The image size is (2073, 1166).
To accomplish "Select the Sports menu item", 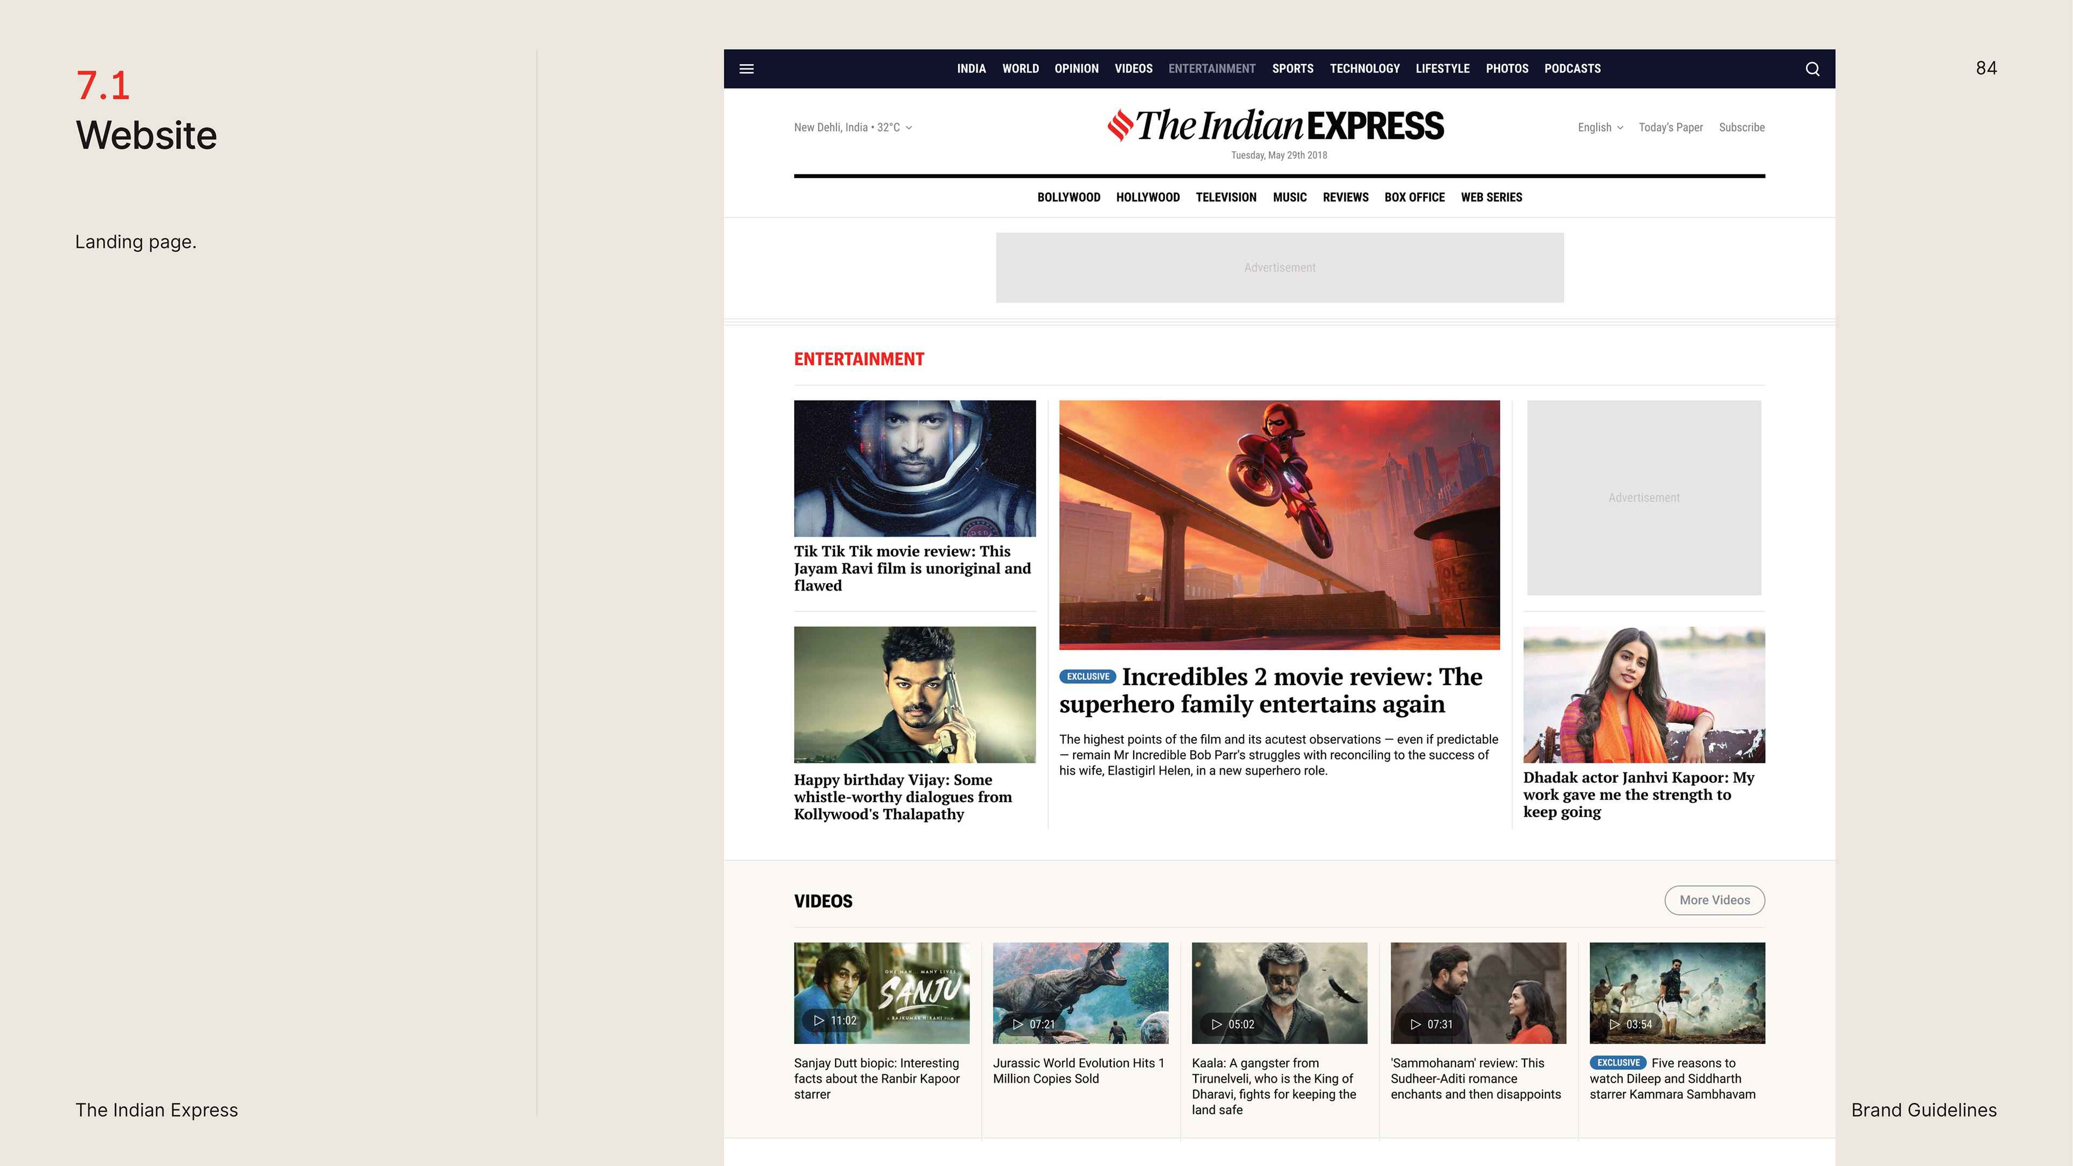I will tap(1292, 69).
